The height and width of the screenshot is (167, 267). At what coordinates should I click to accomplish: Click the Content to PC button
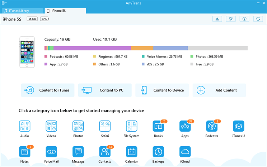105,90
